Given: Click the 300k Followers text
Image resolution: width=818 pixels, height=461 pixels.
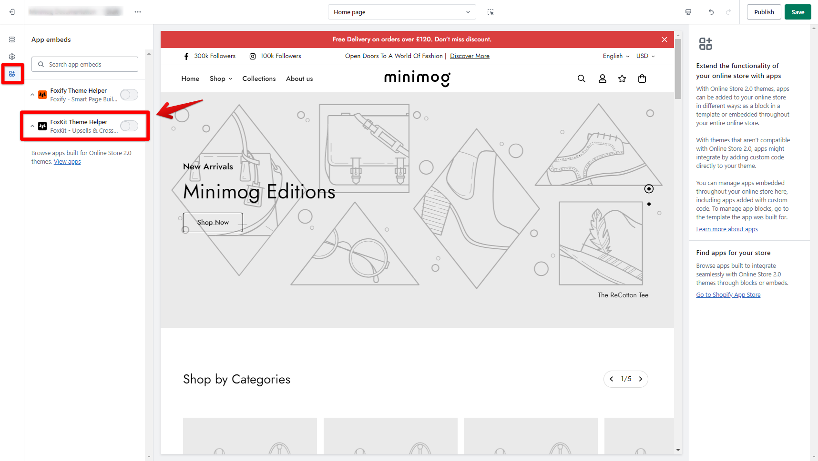Looking at the screenshot, I should [x=215, y=56].
